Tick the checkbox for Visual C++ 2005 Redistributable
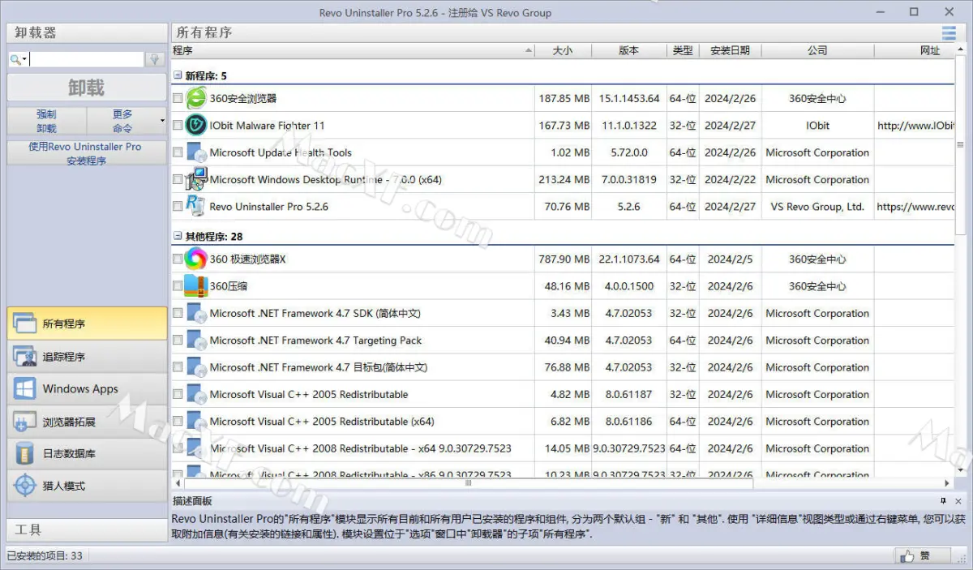The image size is (973, 570). pos(178,394)
